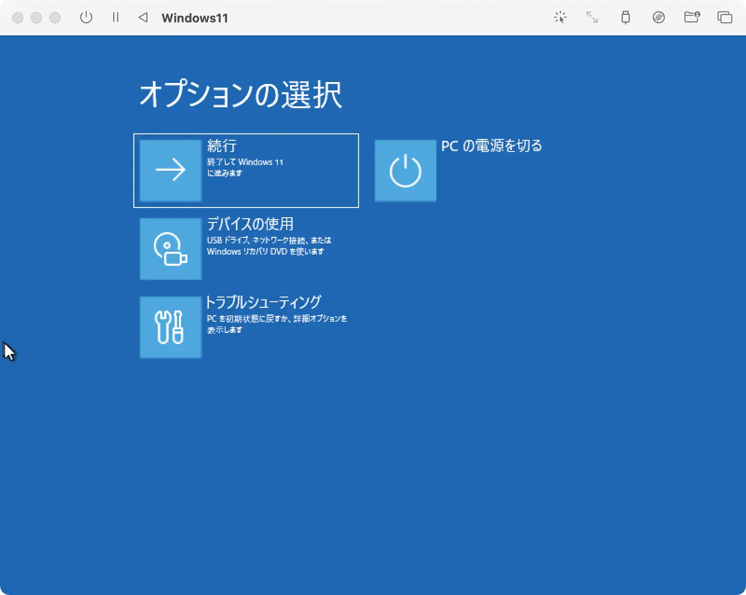The width and height of the screenshot is (746, 595).
Task: Toggle capture mouse cursor in toolbar
Action: point(560,18)
